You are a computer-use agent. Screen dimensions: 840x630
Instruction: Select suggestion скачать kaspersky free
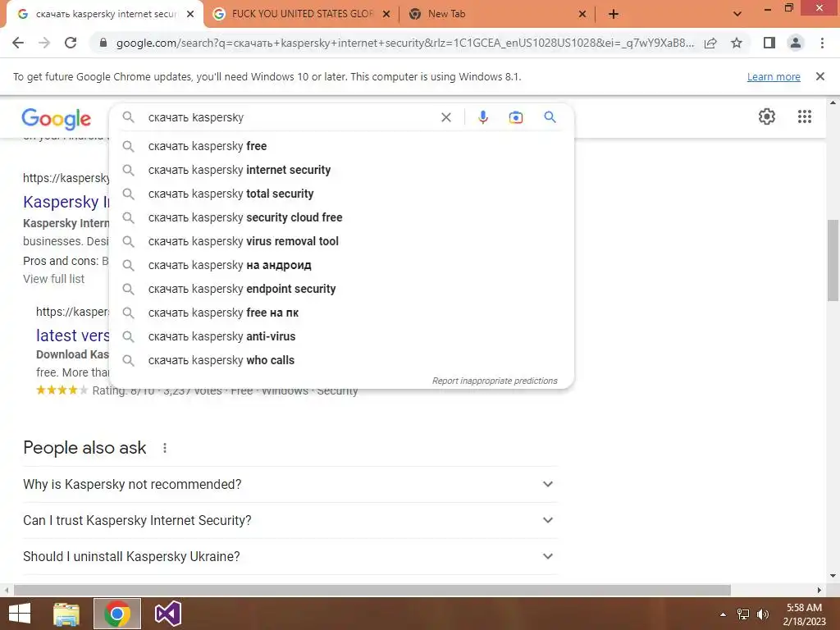(x=341, y=146)
